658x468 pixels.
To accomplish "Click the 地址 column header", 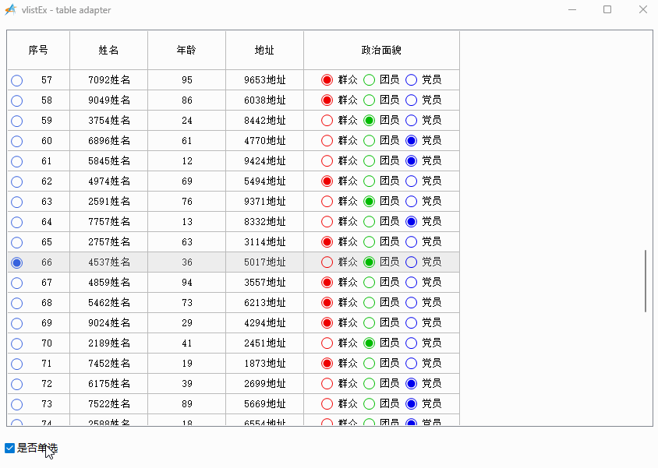I will pyautogui.click(x=264, y=51).
